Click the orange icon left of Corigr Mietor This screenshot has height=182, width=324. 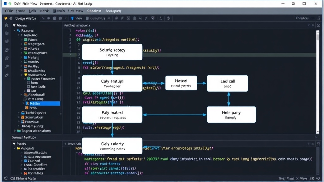tap(6, 18)
